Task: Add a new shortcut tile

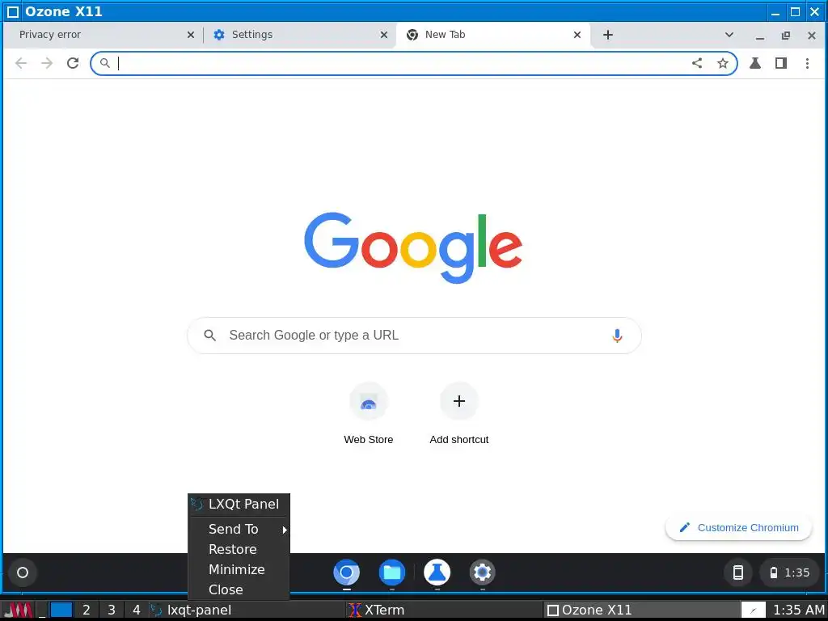Action: click(459, 413)
